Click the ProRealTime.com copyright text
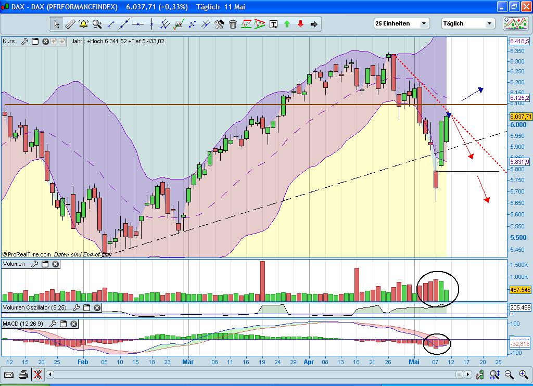The image size is (533, 386). [x=27, y=254]
